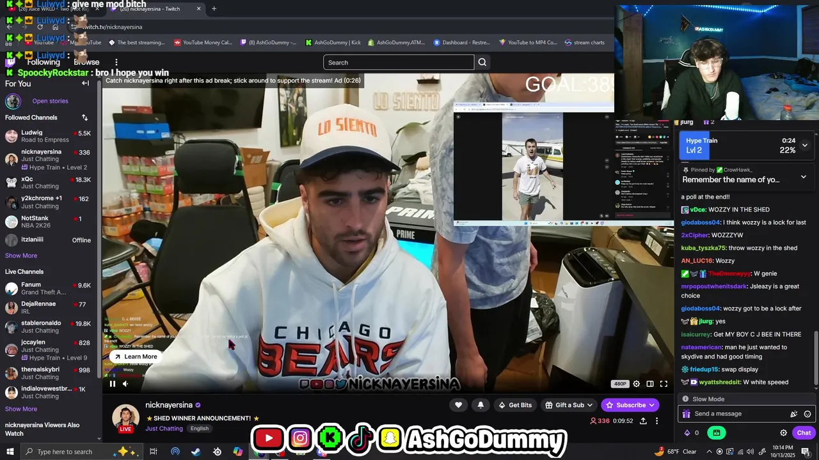Viewport: 819px width, 460px height.
Task: Open the DejaRennae IRL channel
Action: tap(48, 307)
